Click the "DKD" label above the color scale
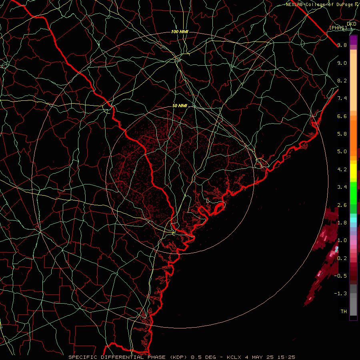This screenshot has width=360, height=360. tap(351, 24)
